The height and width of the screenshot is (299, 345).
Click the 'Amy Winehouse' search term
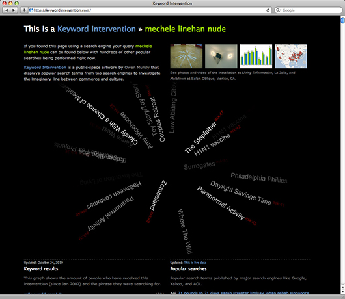click(137, 130)
